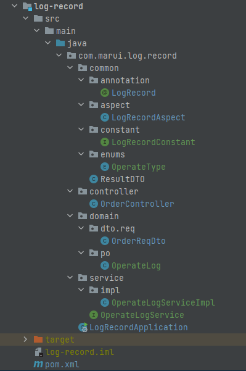Click the pom.xml Maven icon
The width and height of the screenshot is (246, 371).
[x=38, y=364]
